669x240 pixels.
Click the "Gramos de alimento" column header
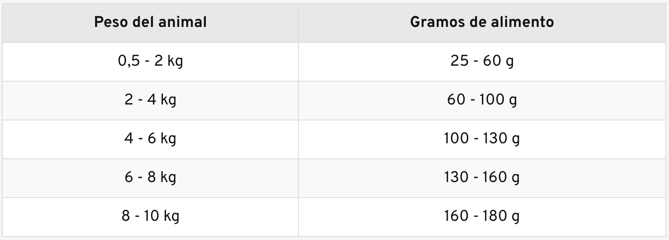coord(482,22)
